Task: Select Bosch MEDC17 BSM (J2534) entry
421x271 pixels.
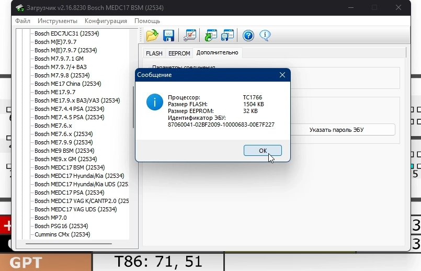Action: click(x=70, y=167)
